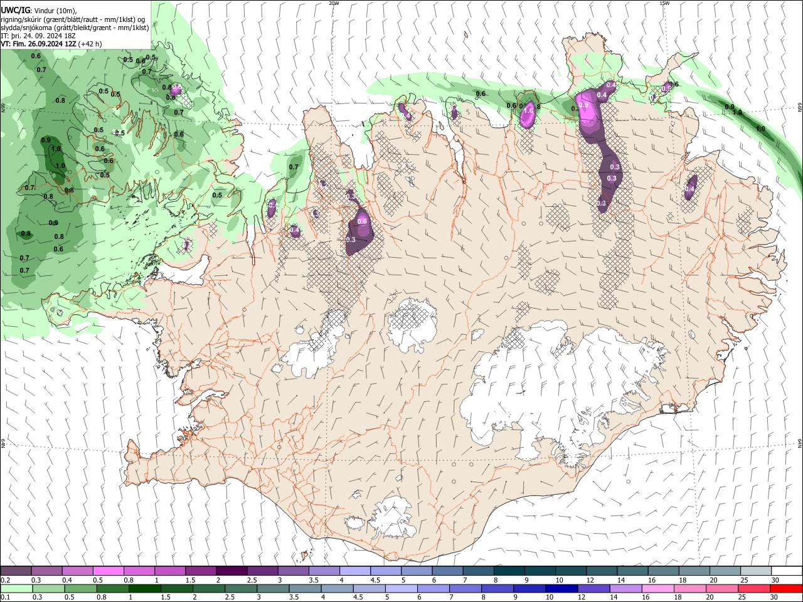Click the '0.1' label under rain legend
This screenshot has height=602, width=803.
tap(6, 598)
